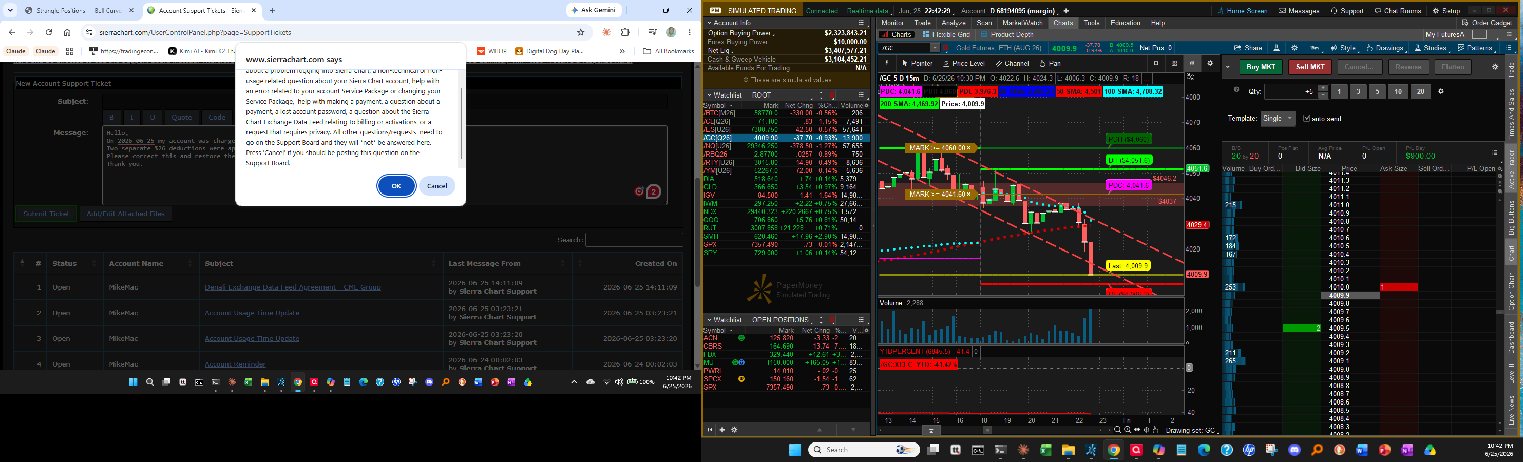The height and width of the screenshot is (462, 1523).
Task: Cancel the sierrachart.com dialog
Action: (437, 186)
